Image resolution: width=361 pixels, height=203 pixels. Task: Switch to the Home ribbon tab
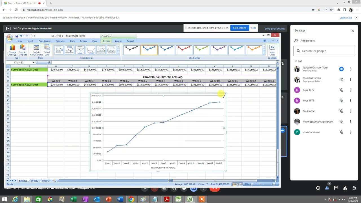click(x=19, y=41)
